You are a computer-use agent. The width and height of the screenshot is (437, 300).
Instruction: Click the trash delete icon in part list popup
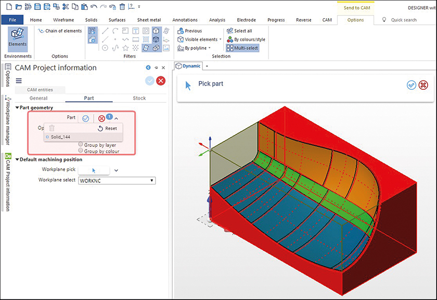pyautogui.click(x=52, y=128)
